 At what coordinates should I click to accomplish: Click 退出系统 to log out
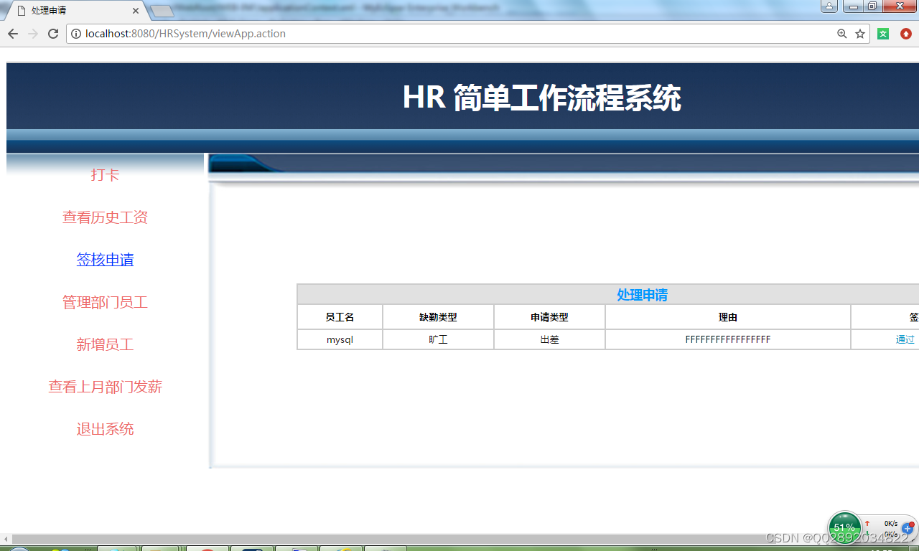[105, 428]
